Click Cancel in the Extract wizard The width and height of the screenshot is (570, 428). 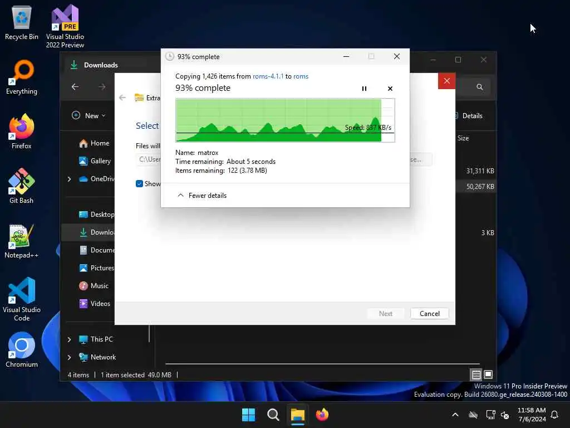pyautogui.click(x=429, y=313)
